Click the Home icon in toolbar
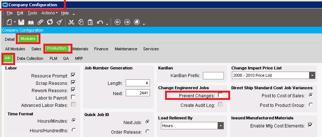This screenshot has width=322, height=137. (137, 22)
